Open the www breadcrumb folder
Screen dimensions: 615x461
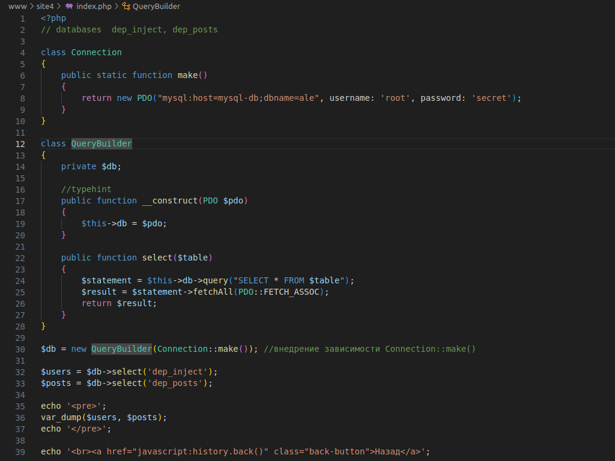click(x=17, y=6)
